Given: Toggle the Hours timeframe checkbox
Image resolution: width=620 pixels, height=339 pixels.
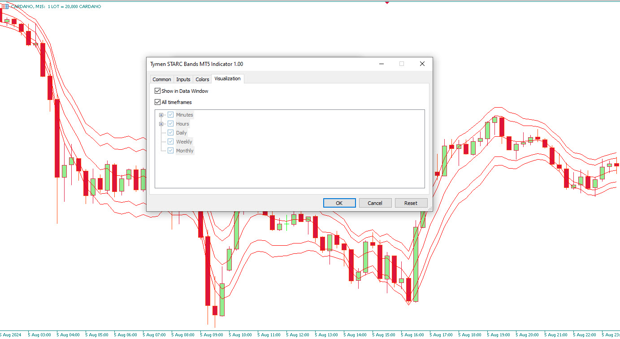Looking at the screenshot, I should (x=170, y=124).
